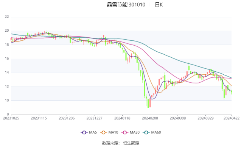Click the MA60 text label

pyautogui.click(x=156, y=132)
